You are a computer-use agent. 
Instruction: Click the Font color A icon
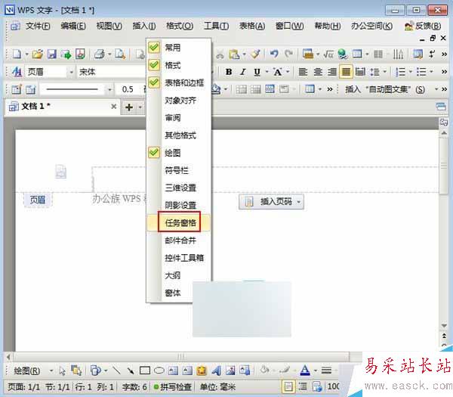(x=305, y=370)
